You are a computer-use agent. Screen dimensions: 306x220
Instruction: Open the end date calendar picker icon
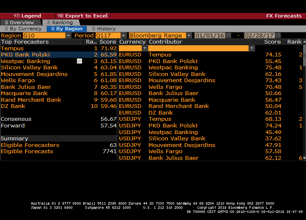point(278,36)
